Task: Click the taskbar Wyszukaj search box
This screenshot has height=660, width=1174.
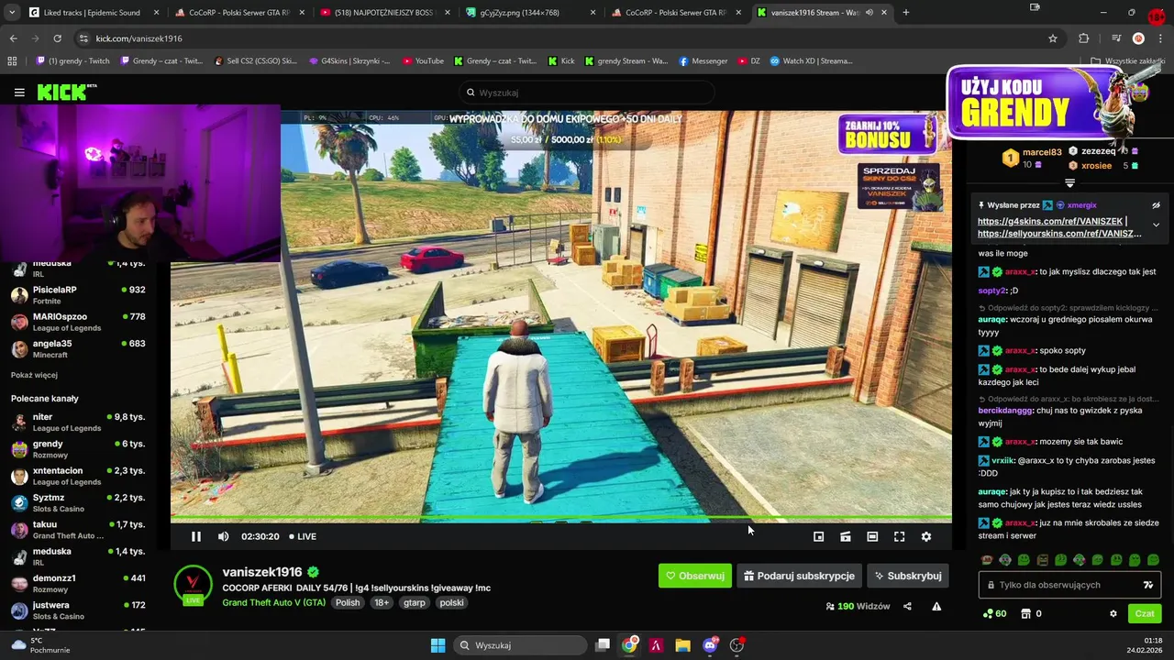Action: coord(519,645)
